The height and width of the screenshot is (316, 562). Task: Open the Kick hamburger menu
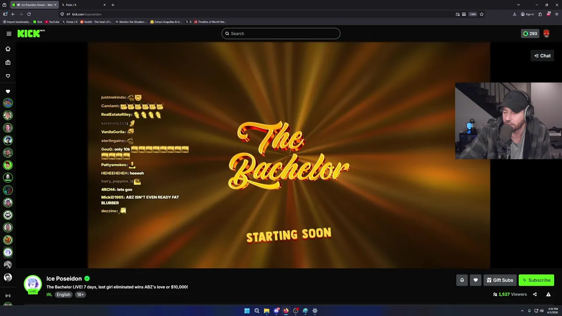click(9, 33)
